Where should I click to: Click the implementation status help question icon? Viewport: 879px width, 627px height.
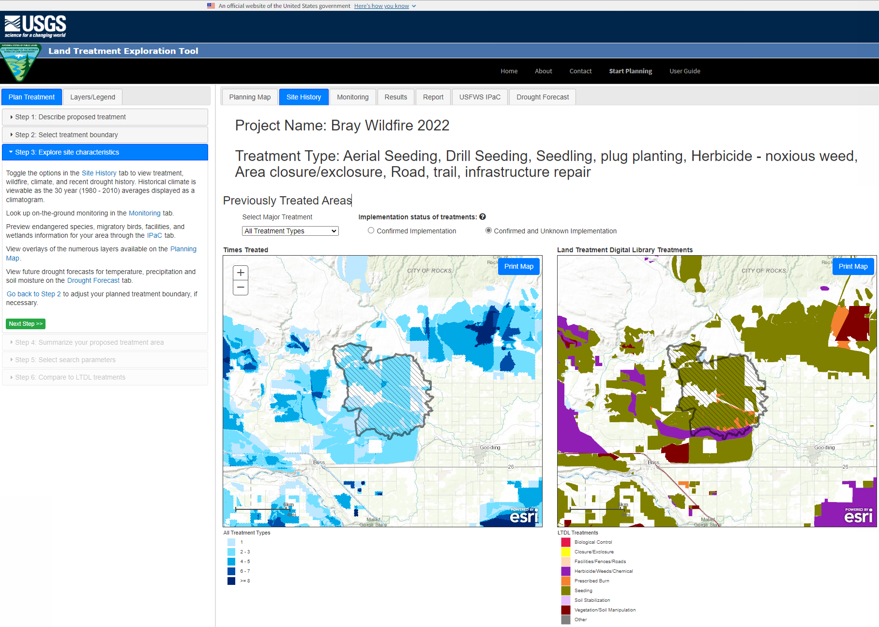point(483,217)
